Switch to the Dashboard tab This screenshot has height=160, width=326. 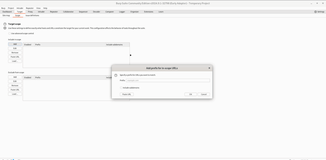point(7,12)
